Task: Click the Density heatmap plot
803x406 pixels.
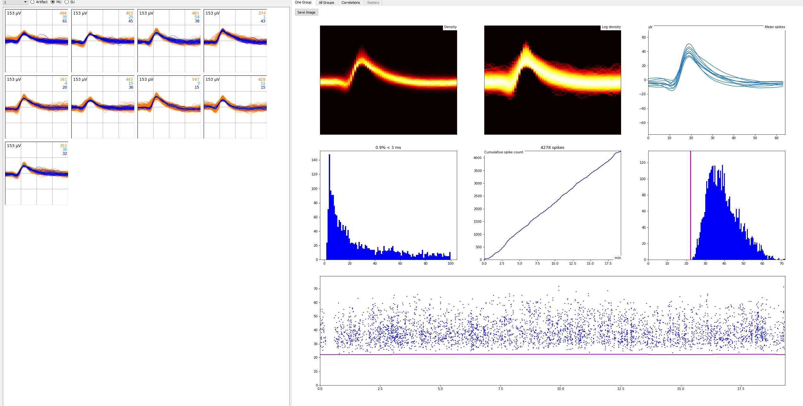Action: tap(388, 80)
